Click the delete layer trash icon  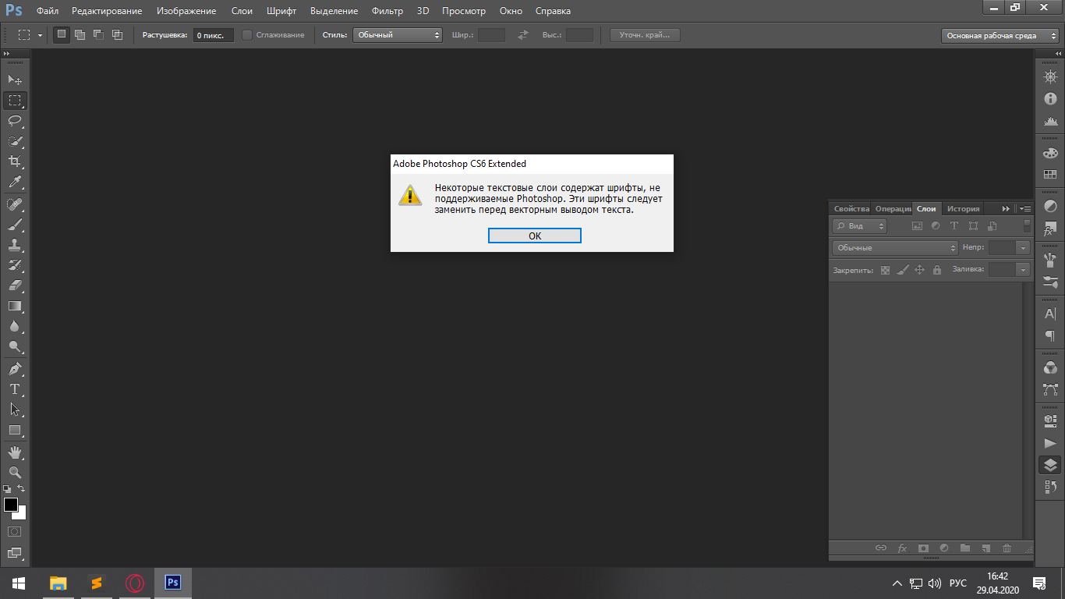pyautogui.click(x=1007, y=548)
